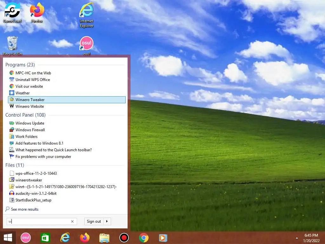Expand the arrow next to Sign out
325x244 pixels.
click(x=107, y=221)
